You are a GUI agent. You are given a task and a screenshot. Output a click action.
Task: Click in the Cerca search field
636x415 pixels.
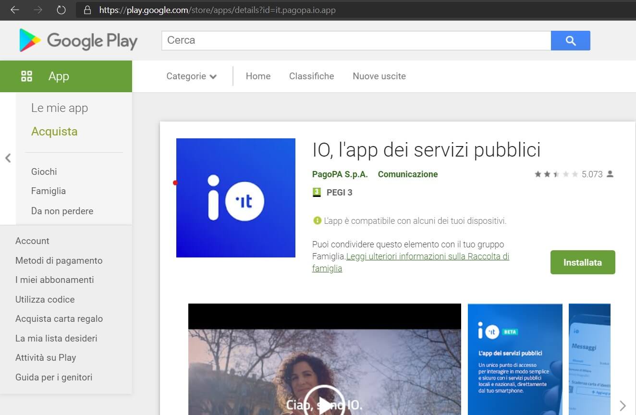coord(355,41)
